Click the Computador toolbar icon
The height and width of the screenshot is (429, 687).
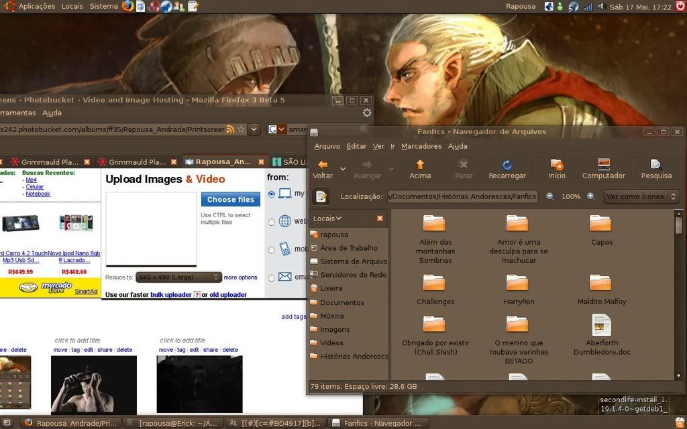(x=603, y=165)
